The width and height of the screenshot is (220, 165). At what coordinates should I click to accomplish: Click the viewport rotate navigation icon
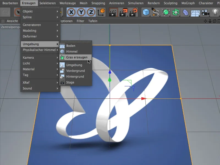click(215, 21)
